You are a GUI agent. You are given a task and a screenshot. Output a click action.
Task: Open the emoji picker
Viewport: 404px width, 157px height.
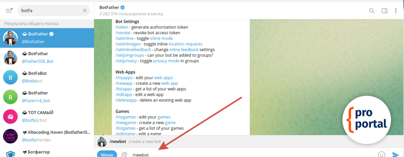(x=381, y=154)
